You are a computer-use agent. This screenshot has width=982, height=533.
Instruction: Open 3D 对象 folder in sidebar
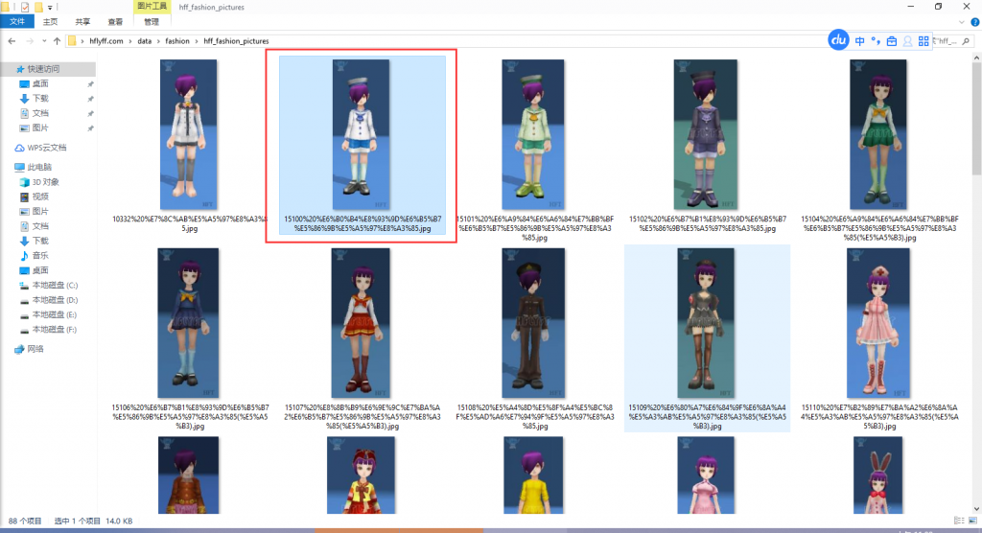click(x=45, y=182)
